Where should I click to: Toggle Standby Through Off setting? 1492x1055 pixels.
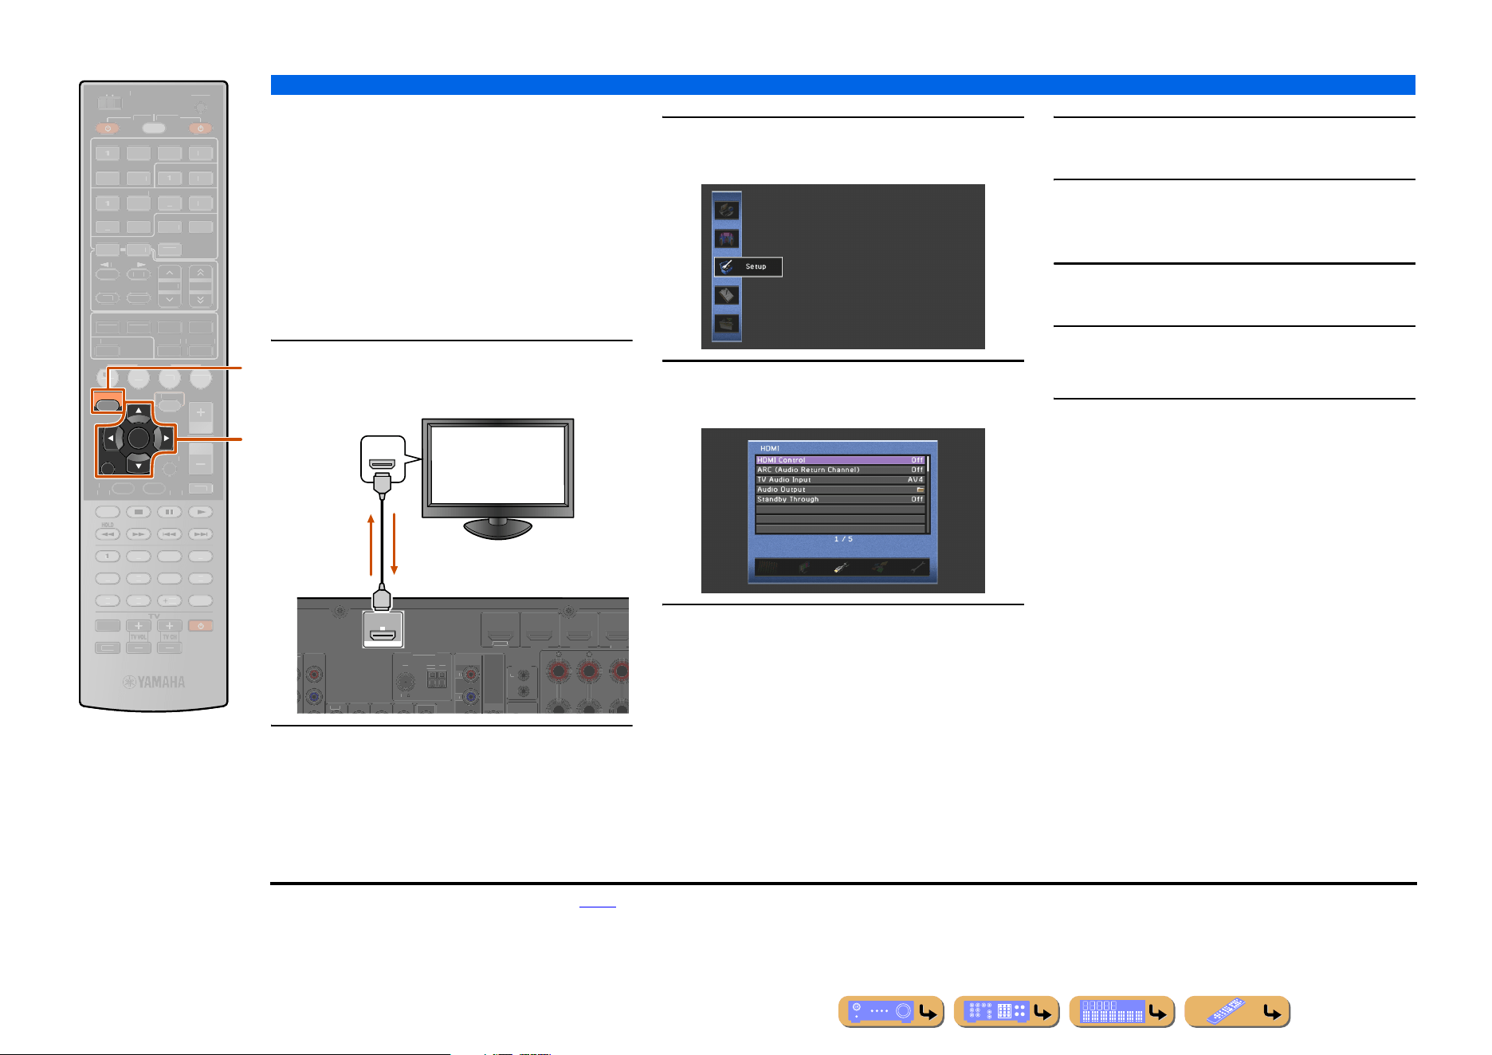pyautogui.click(x=840, y=499)
